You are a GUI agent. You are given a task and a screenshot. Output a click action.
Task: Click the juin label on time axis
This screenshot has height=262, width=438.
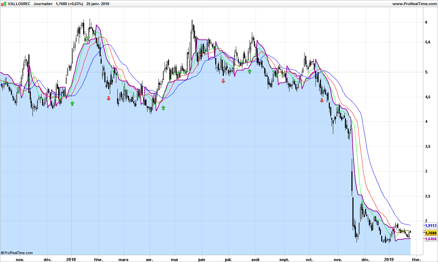[x=202, y=259]
